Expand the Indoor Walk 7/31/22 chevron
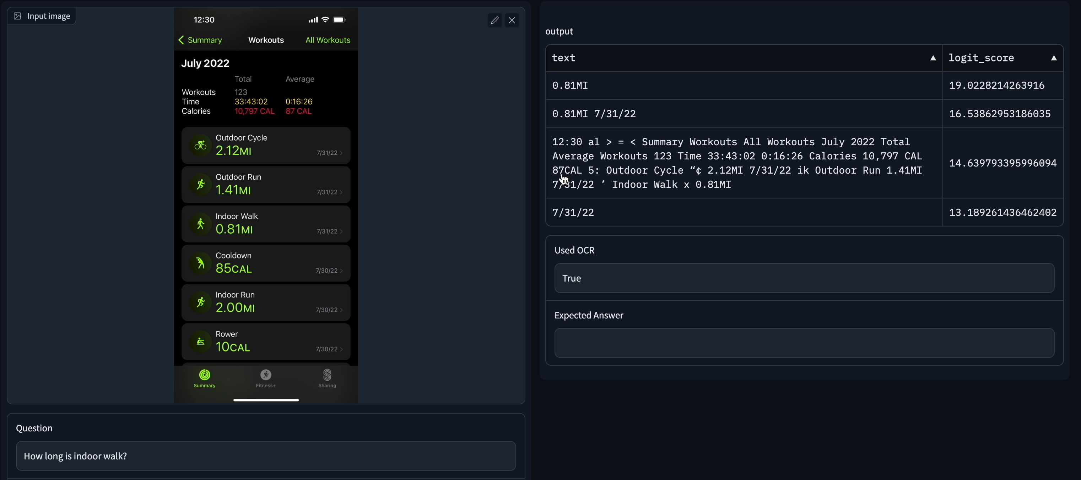 tap(341, 232)
